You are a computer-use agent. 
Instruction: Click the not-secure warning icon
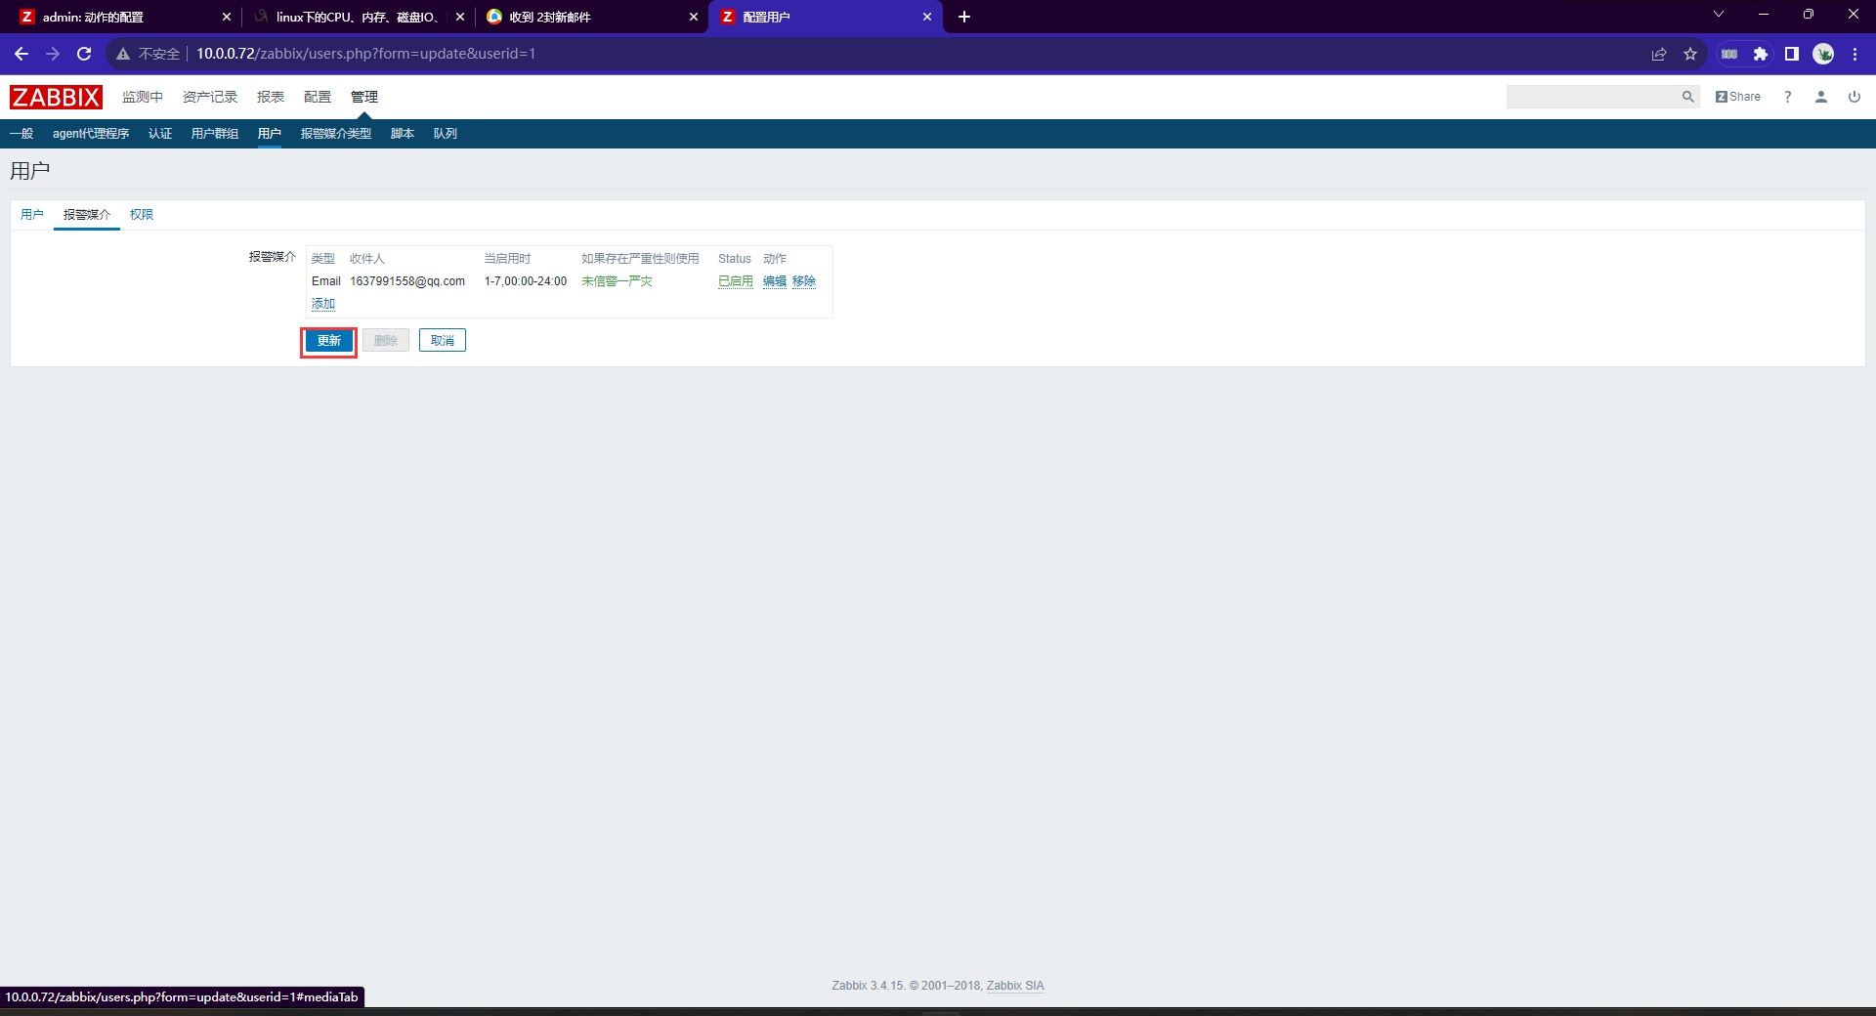[x=123, y=54]
